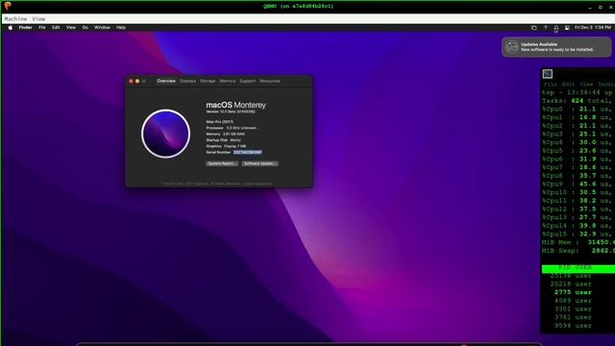
Task: Click the Software Update gear icon in notification
Action: [512, 47]
